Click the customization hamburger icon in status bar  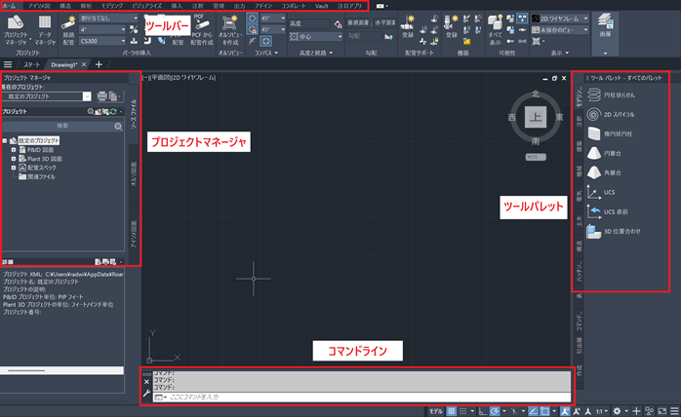click(674, 411)
